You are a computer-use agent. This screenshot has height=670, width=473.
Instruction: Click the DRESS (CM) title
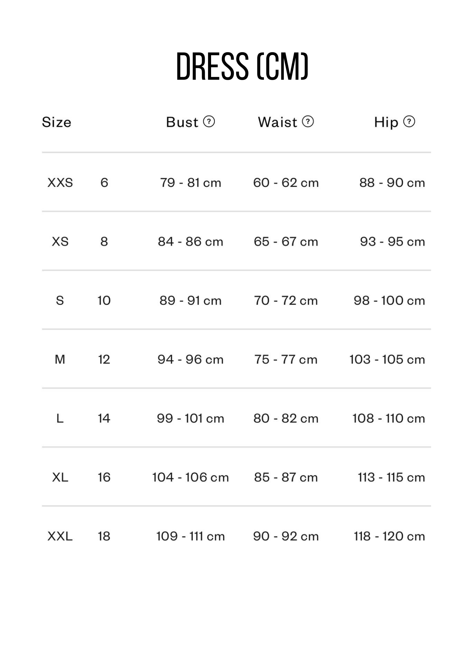coord(242,66)
